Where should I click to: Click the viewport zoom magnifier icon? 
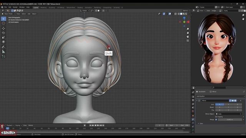pos(188,29)
